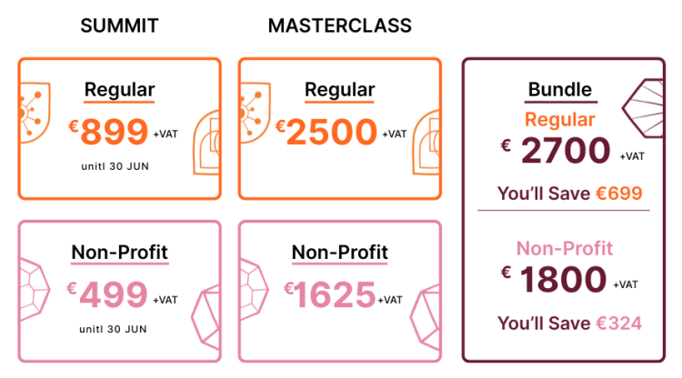Click the You'll Save €699 text
The width and height of the screenshot is (682, 378).
coord(570,194)
